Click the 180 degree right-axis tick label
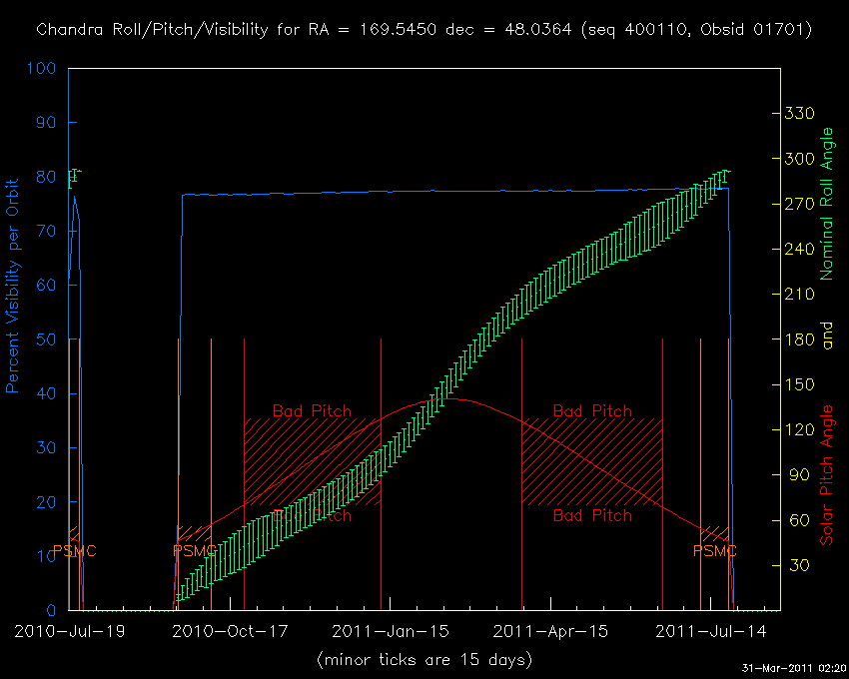Screen dimensions: 849x679 click(801, 339)
